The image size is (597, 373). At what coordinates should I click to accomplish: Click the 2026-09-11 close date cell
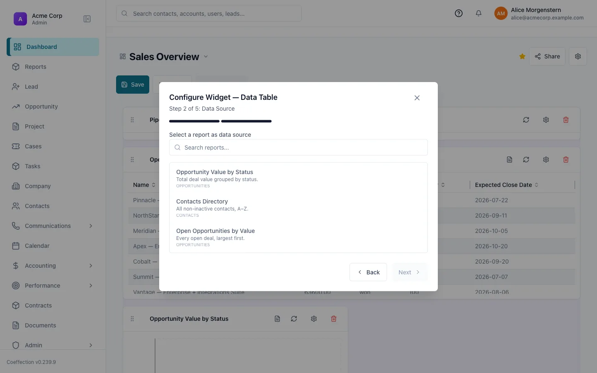(491, 216)
